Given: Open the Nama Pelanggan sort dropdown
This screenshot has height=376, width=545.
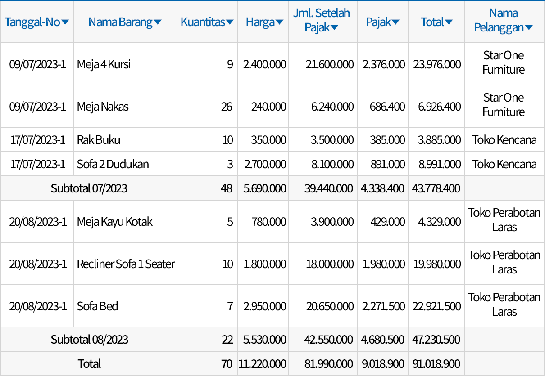Looking at the screenshot, I should pos(528,27).
